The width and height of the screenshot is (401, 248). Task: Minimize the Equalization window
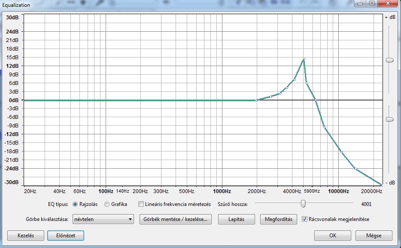(x=360, y=4)
